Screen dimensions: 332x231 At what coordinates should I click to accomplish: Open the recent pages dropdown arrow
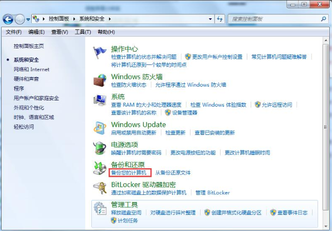[x=28, y=19]
